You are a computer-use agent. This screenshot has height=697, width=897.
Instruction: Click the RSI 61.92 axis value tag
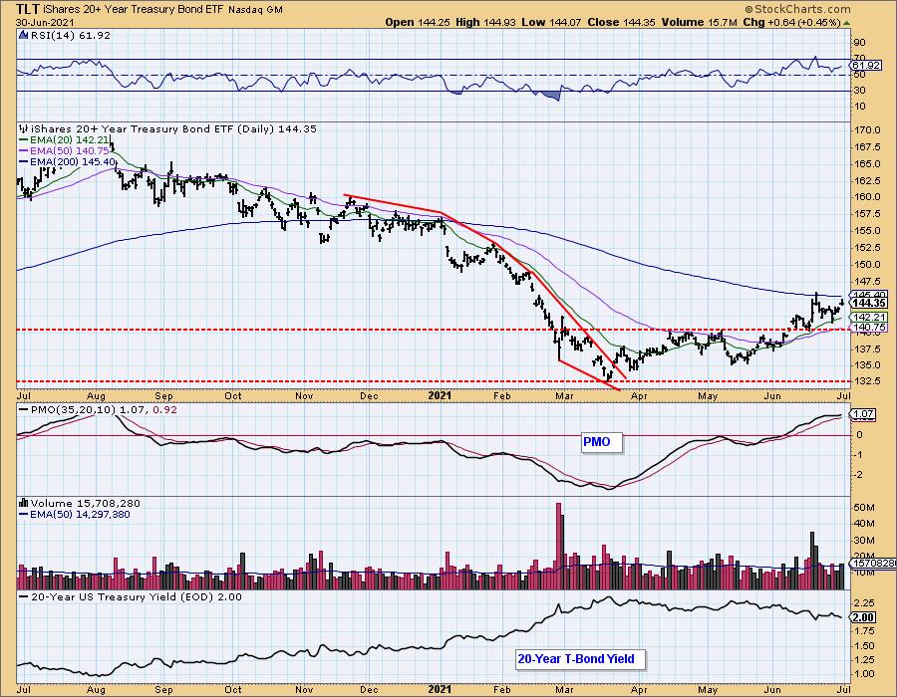pyautogui.click(x=866, y=65)
